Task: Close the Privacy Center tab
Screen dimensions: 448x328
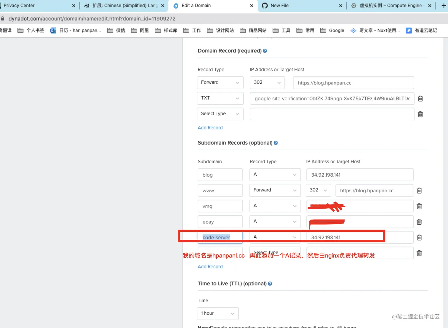Action: [74, 6]
